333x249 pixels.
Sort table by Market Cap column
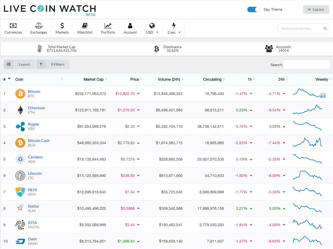point(93,79)
